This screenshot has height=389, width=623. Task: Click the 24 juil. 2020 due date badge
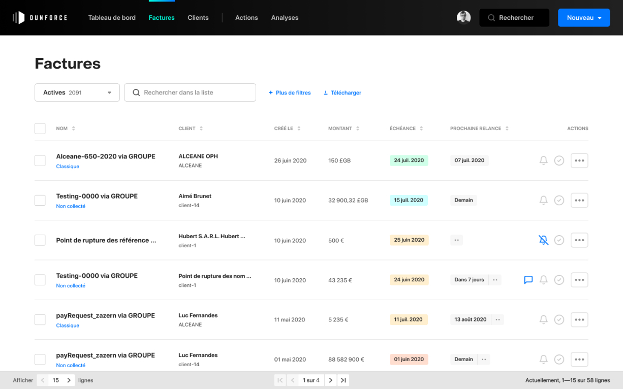click(x=409, y=160)
